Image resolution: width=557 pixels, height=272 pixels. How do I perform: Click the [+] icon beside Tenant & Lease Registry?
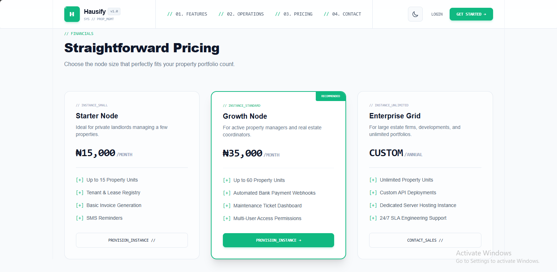tap(80, 193)
